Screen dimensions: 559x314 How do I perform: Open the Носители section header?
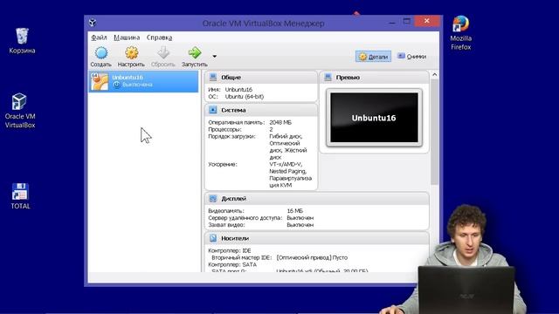click(317, 238)
